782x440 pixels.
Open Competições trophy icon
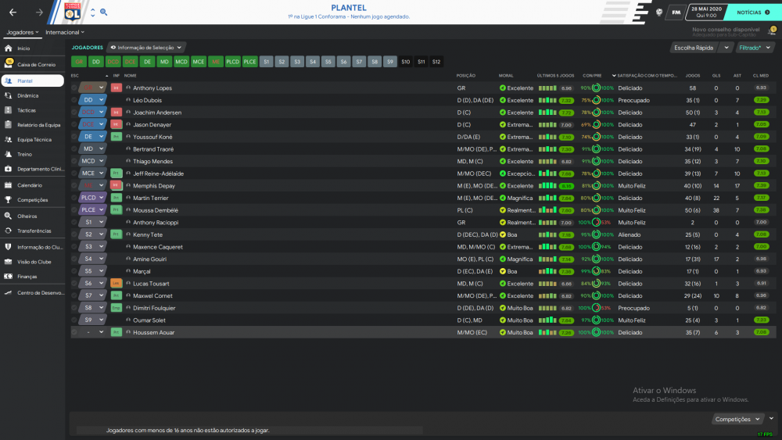pyautogui.click(x=8, y=200)
